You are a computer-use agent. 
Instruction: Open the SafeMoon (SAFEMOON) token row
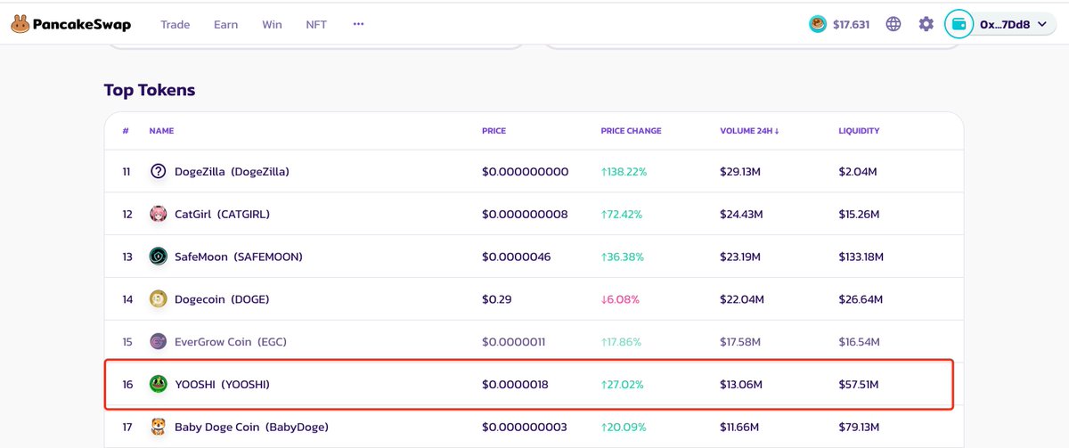click(x=534, y=257)
